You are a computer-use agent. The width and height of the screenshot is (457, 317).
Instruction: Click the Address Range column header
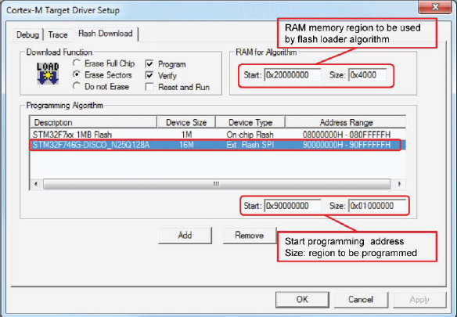point(346,122)
